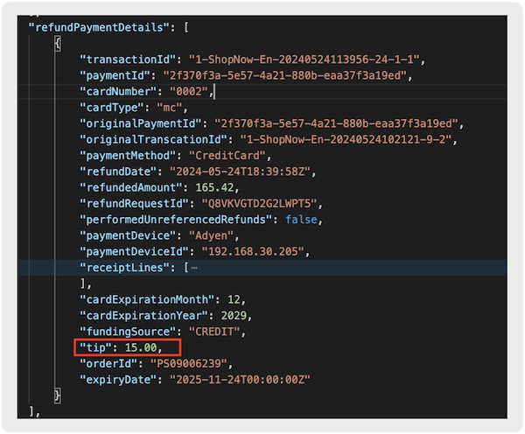Click the "cardExpirationMonth" key
Screen dimensions: 525x434
[x=147, y=300]
